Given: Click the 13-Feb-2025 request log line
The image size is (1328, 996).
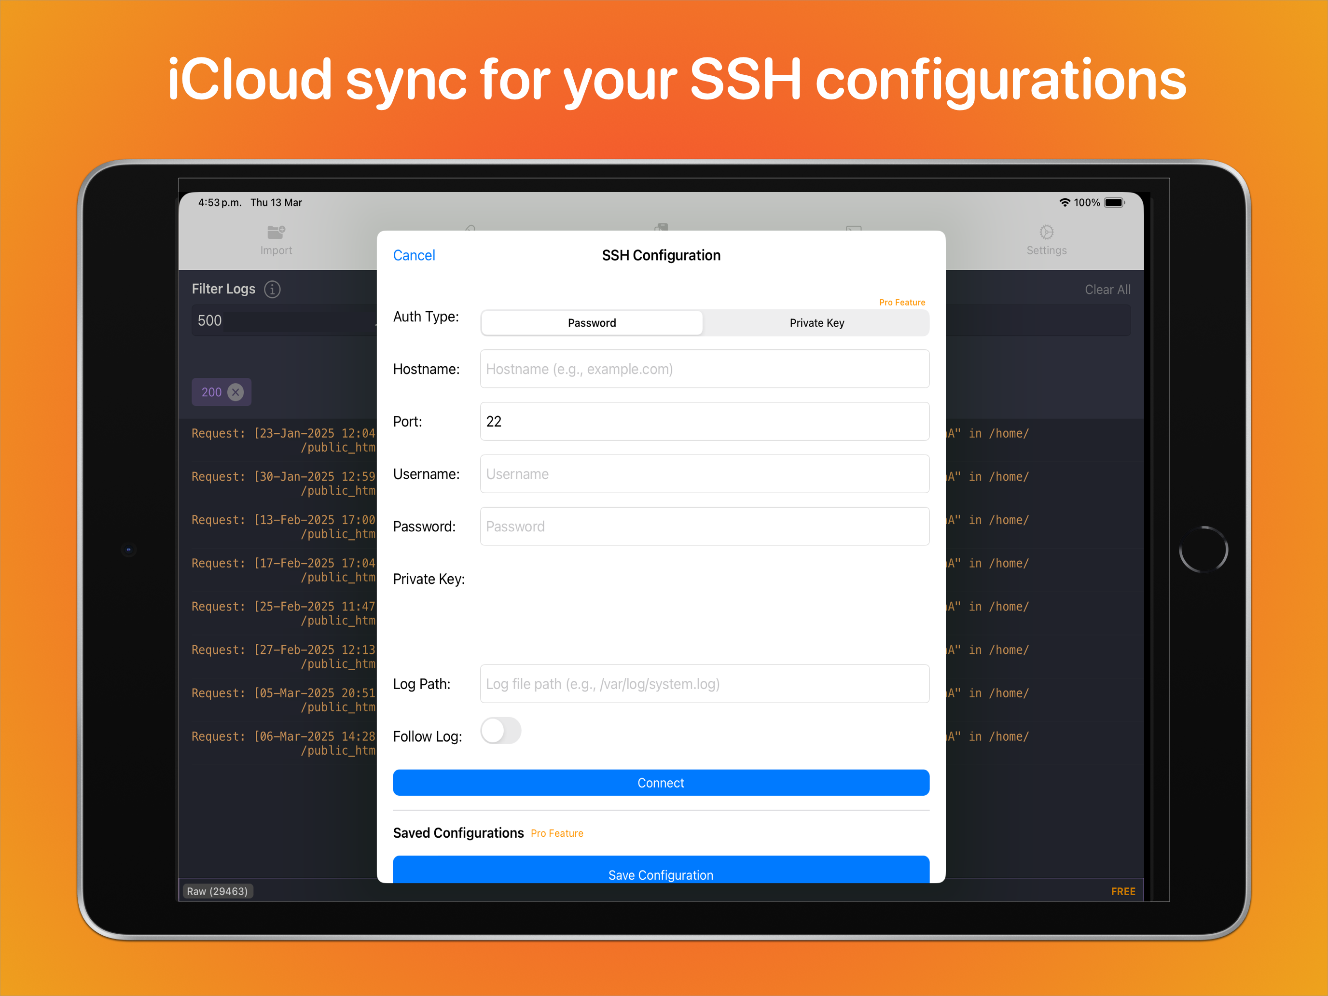Looking at the screenshot, I should coord(283,526).
